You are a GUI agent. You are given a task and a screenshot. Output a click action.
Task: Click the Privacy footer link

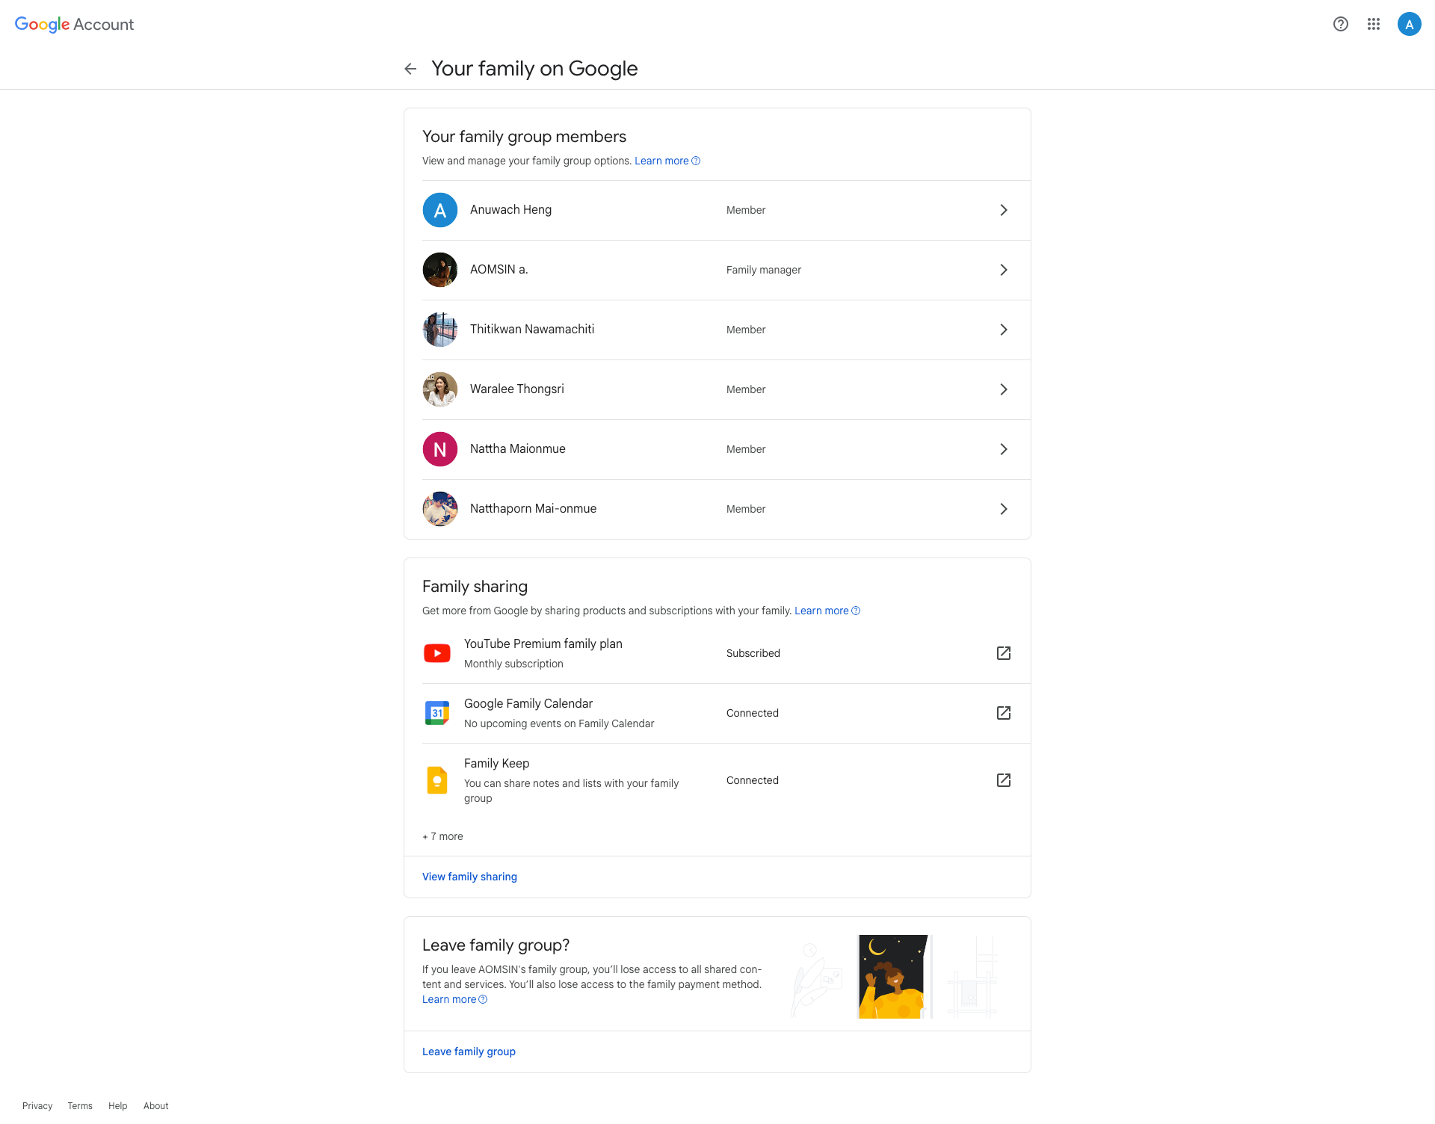(37, 1106)
